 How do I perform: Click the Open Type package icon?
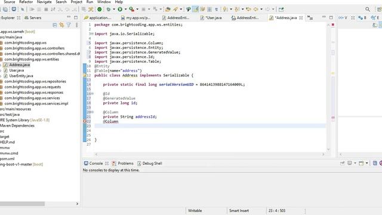[x=168, y=10]
